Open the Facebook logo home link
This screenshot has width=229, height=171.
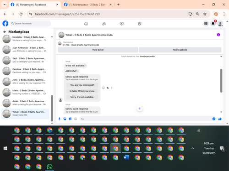5,24
